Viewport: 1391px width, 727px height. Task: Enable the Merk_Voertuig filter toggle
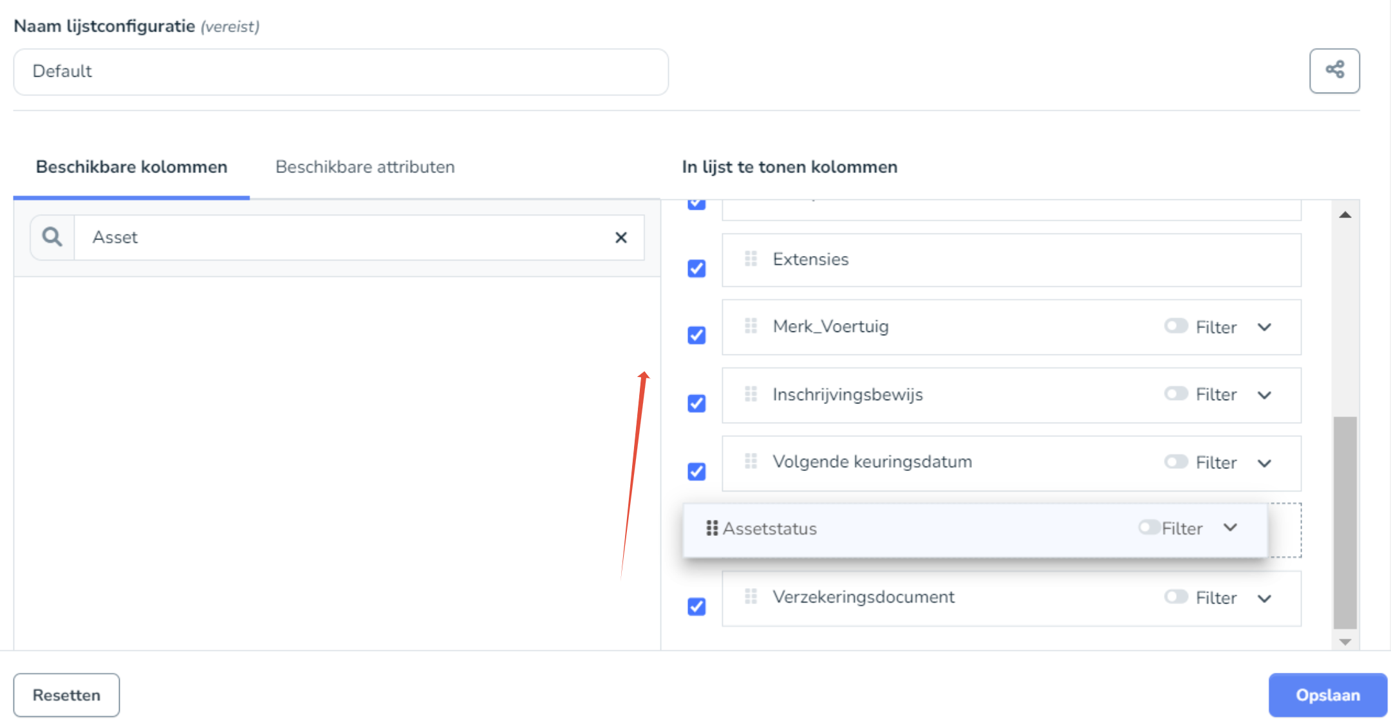(x=1175, y=326)
